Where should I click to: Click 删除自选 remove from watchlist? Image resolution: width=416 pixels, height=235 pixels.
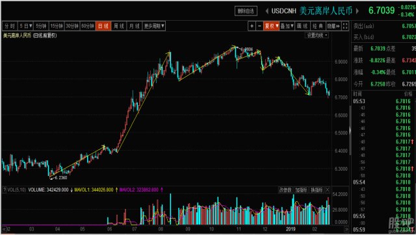pos(246,11)
